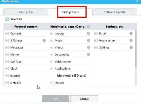Uncheck the Contacts checkbox
Viewport: 141px width, 104px height.
[x=7, y=33]
